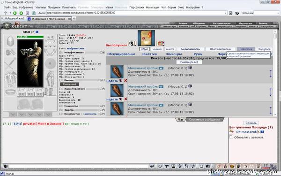Image resolution: width=281 pixels, height=176 pixels.
Task: Delete first Маленький гробик with red X
Action: [126, 80]
